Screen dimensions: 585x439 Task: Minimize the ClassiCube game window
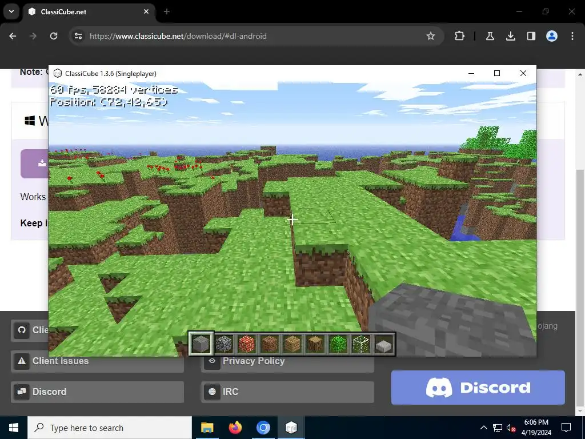pos(471,73)
